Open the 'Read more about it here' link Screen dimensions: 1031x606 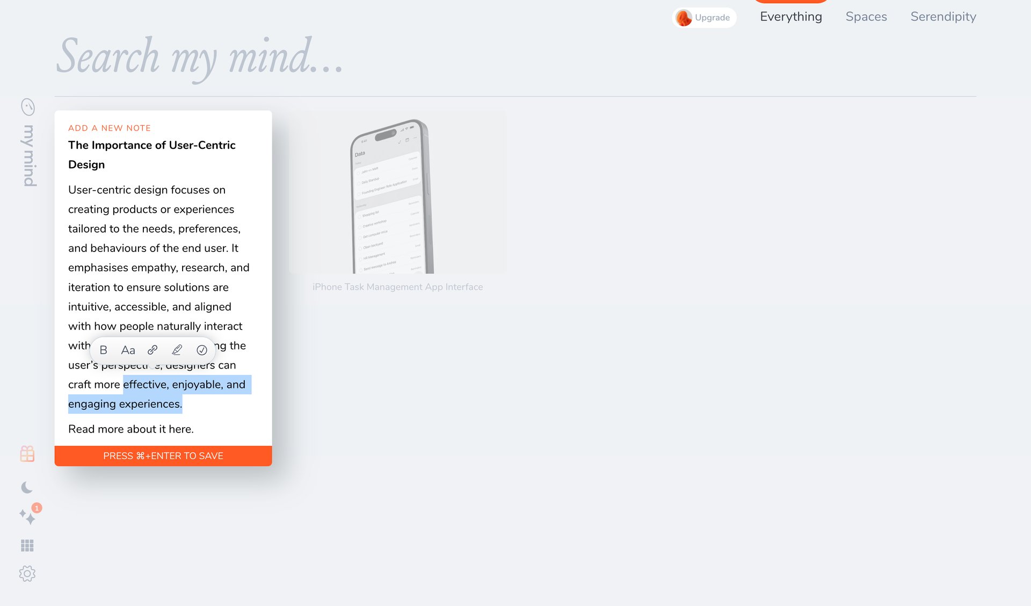(x=130, y=429)
